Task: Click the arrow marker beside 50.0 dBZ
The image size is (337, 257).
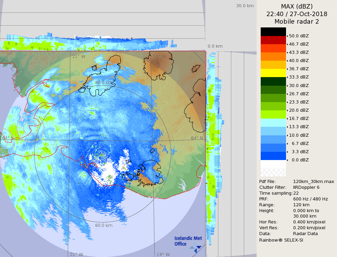Action: [287, 36]
